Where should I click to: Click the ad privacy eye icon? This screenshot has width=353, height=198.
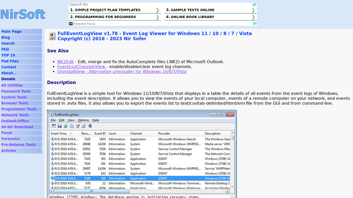click(x=254, y=5)
